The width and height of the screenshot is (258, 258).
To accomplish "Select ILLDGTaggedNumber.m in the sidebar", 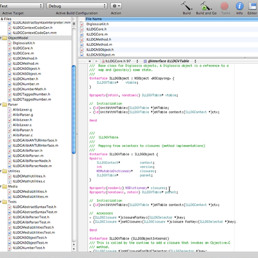I will coord(32,99).
